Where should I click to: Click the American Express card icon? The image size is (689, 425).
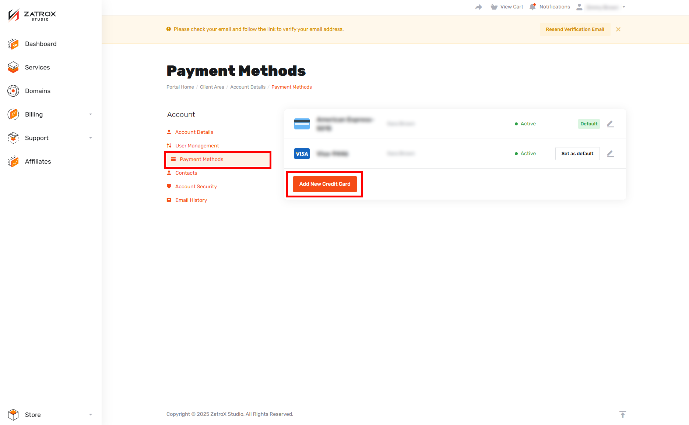tap(302, 124)
